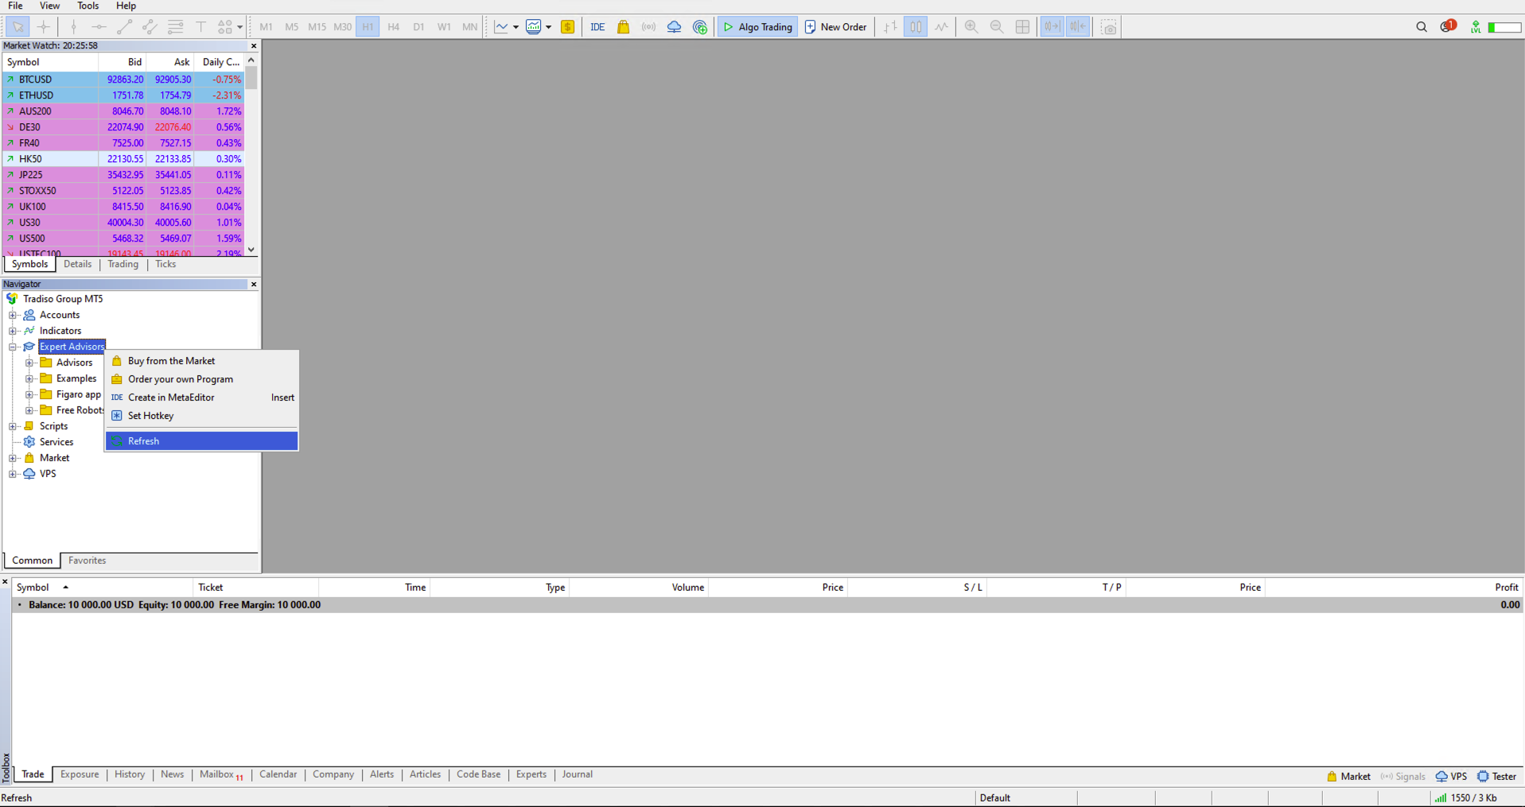This screenshot has height=807, width=1525.
Task: Open Navigator Favorites tab
Action: coord(87,561)
